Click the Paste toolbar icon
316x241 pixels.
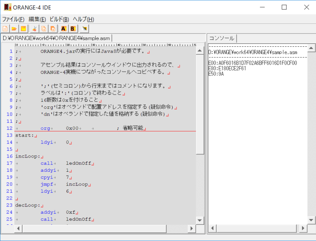(x=53, y=28)
